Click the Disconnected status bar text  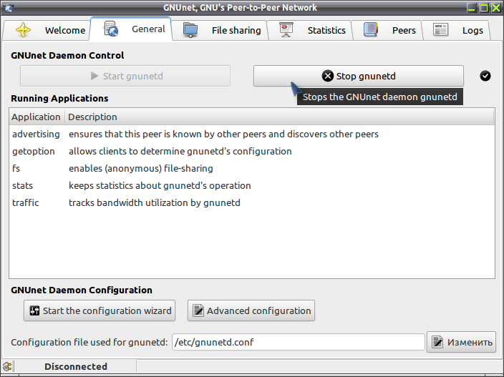click(76, 366)
